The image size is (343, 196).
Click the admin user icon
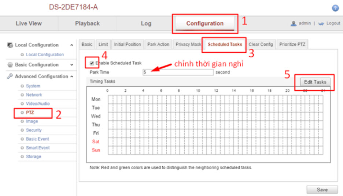(x=294, y=23)
